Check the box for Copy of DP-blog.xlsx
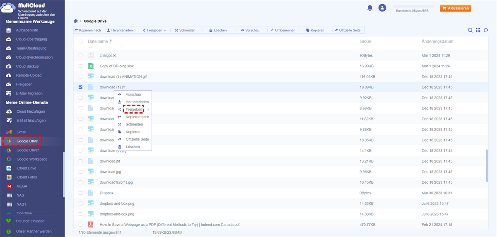Image resolution: width=497 pixels, height=237 pixels. click(80, 66)
